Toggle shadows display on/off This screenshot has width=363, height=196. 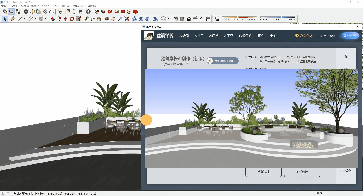[217, 19]
